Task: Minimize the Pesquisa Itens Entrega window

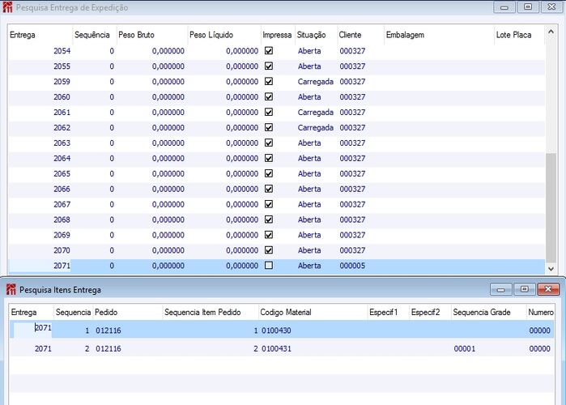Action: (x=500, y=289)
